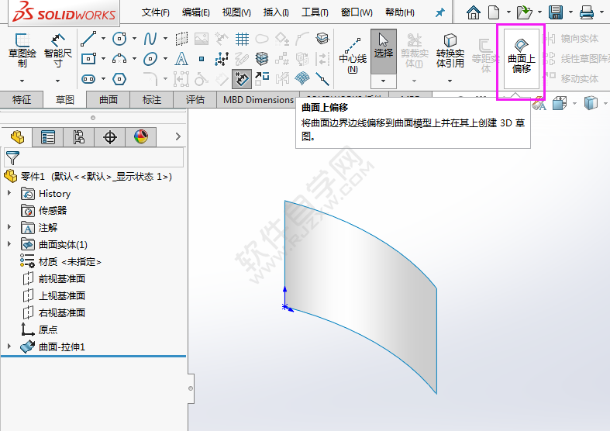The height and width of the screenshot is (431, 610).
Task: Click the Save icon in title bar
Action: (555, 12)
